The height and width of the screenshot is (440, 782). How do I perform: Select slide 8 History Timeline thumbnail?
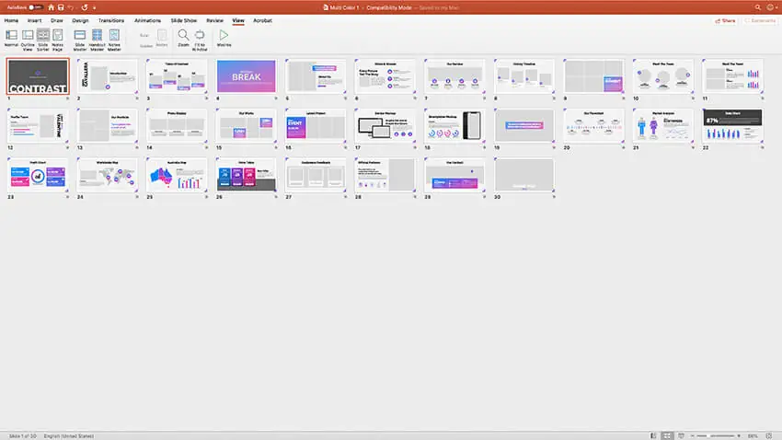[523, 76]
